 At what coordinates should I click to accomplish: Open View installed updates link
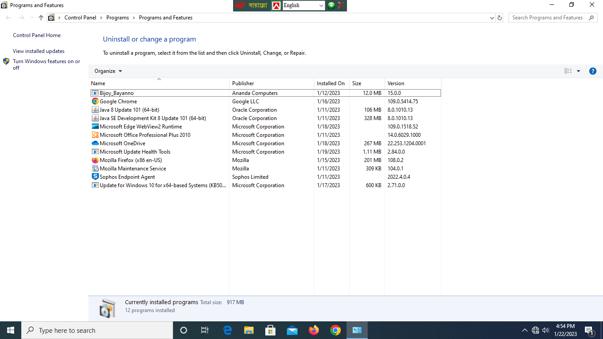pyautogui.click(x=38, y=51)
